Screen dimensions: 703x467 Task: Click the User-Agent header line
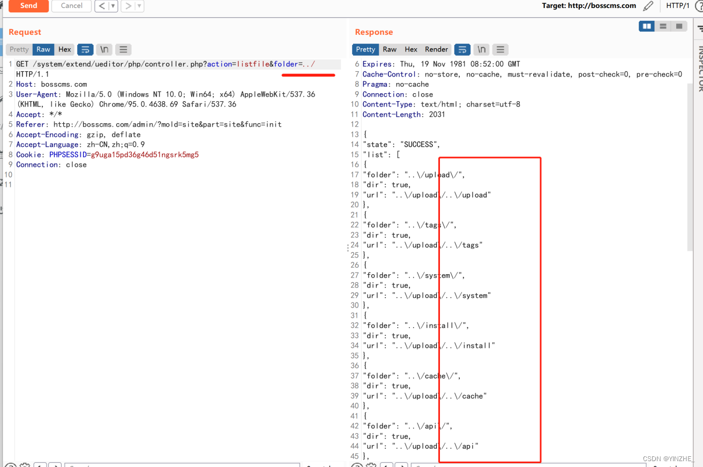166,99
